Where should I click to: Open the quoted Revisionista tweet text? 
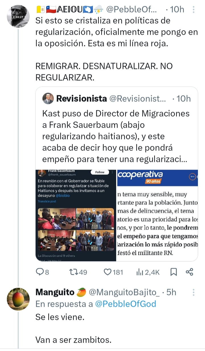(x=116, y=136)
